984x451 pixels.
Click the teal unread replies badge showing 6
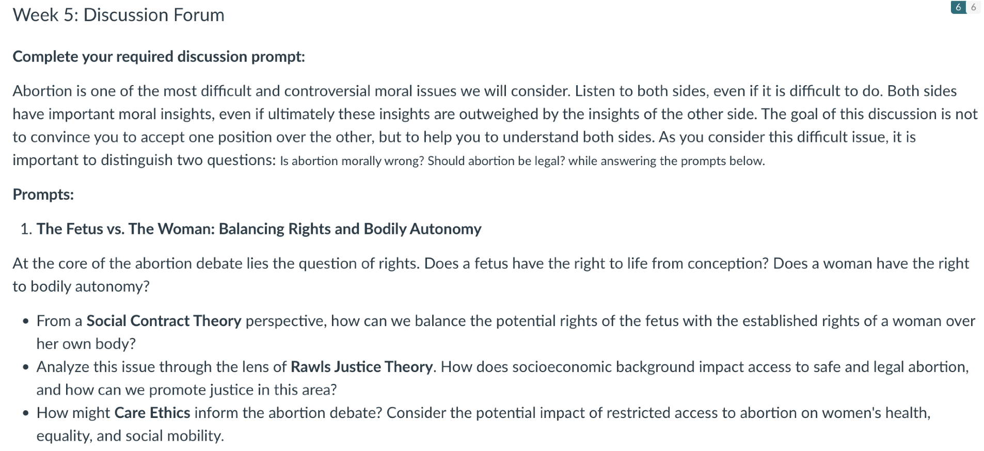958,7
